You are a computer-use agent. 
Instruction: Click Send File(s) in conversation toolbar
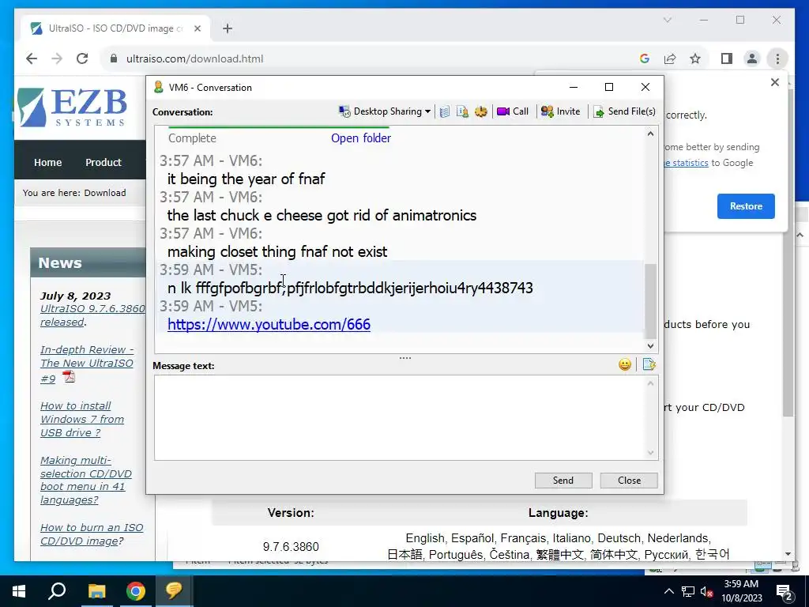[x=624, y=111]
